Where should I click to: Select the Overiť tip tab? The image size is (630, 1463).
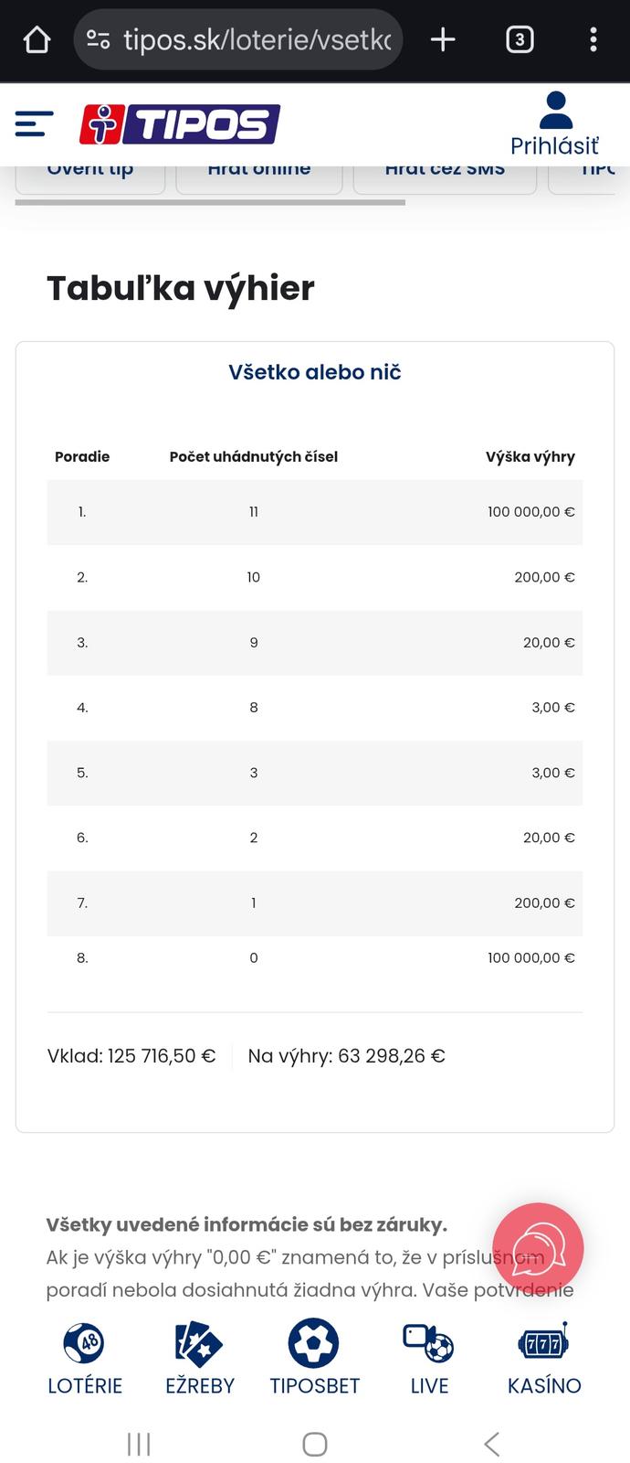click(x=90, y=177)
